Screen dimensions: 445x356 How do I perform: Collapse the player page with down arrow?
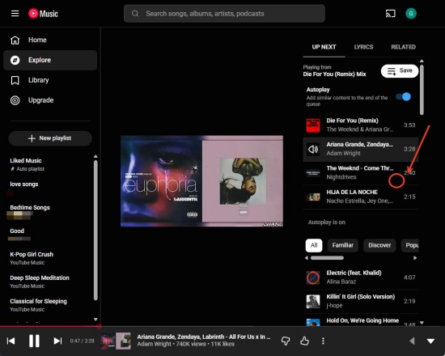pos(430,341)
